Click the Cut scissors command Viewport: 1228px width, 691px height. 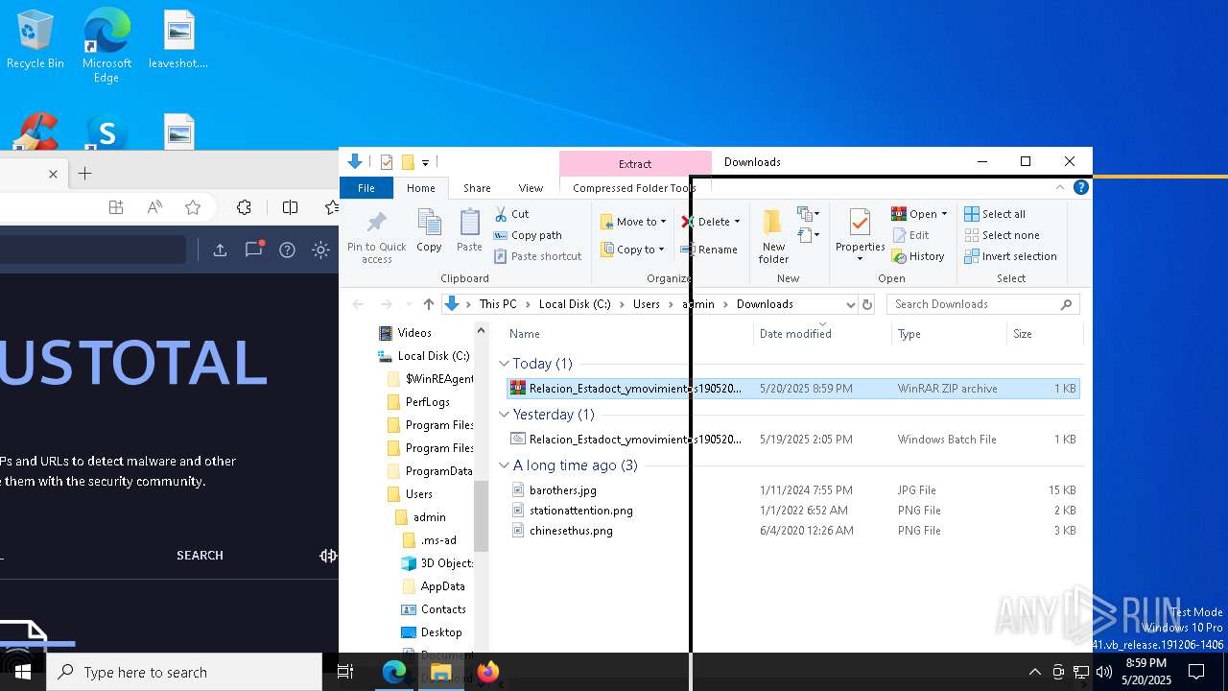(x=511, y=214)
